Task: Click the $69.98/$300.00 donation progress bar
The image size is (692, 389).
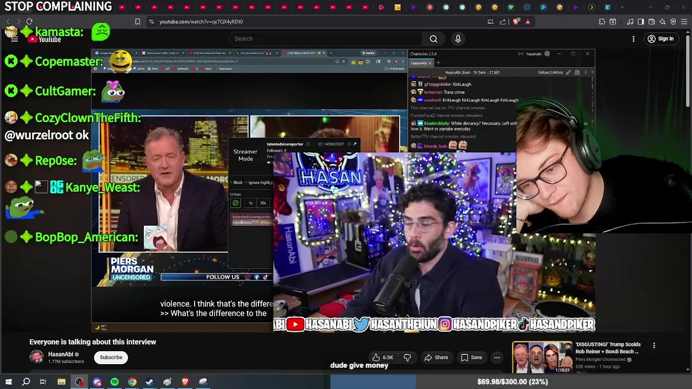Action: pyautogui.click(x=512, y=382)
